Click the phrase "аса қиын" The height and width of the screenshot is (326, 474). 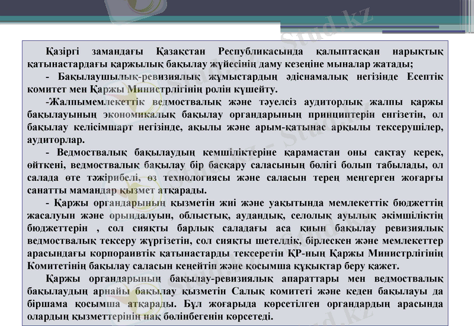[x=301, y=228]
